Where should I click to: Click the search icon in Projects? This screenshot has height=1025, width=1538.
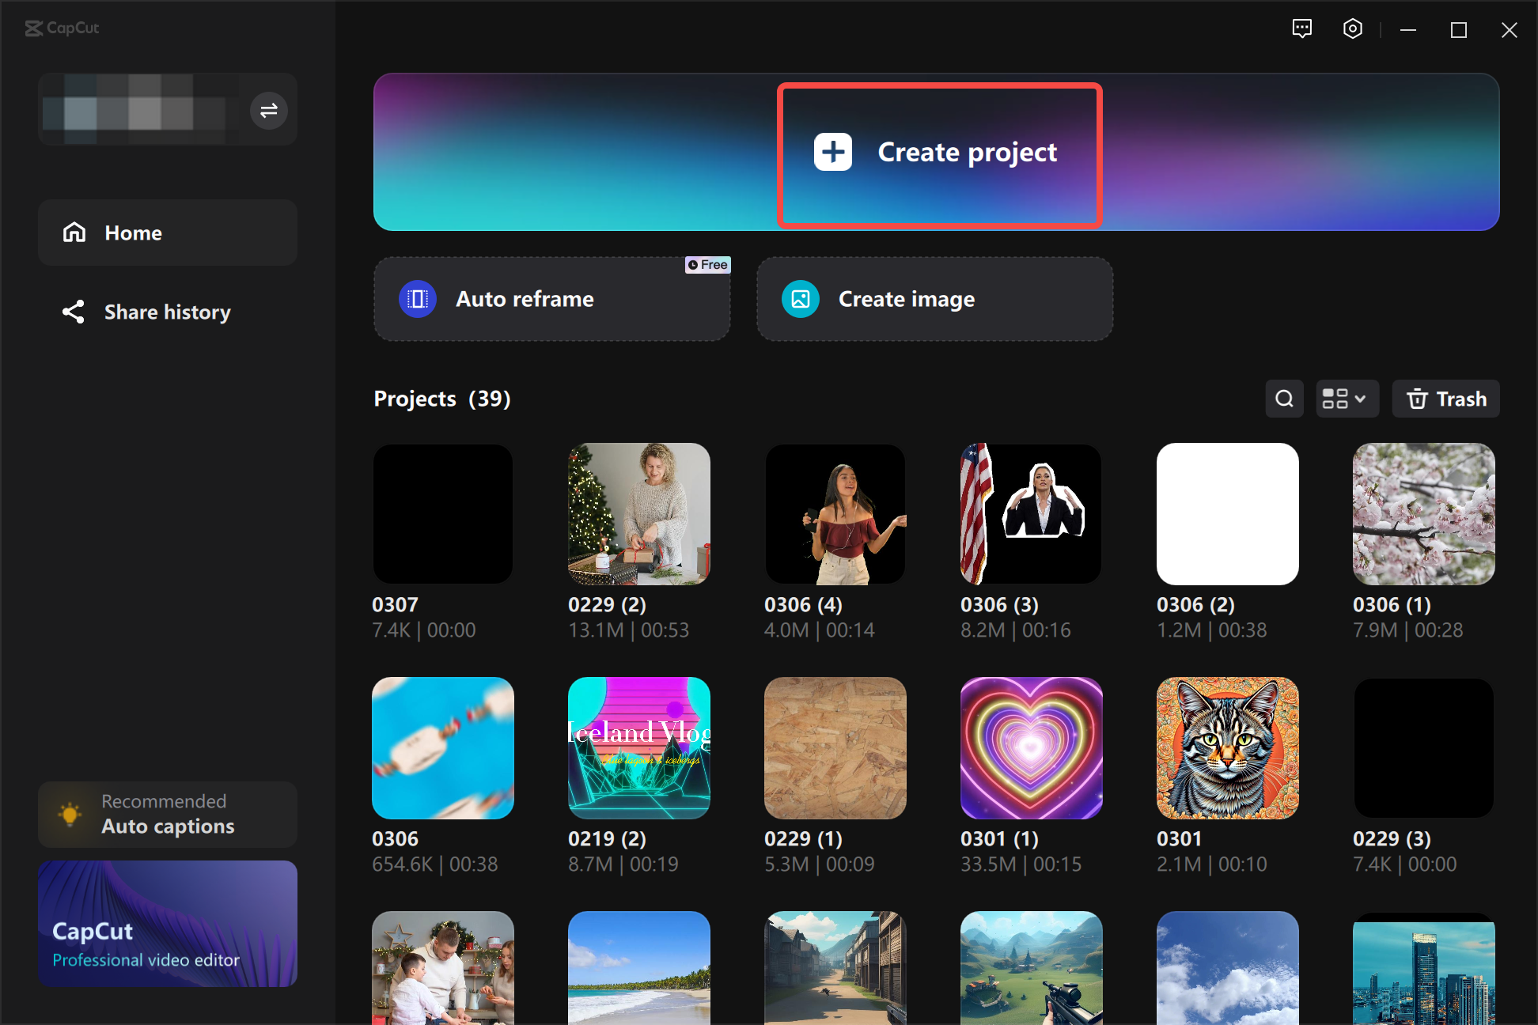tap(1284, 399)
